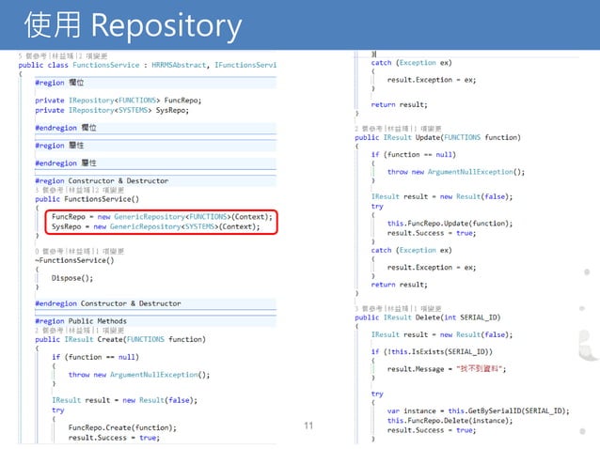Screen dimensions: 600x449
Task: Click the "#region Public Methods" line
Action: click(x=81, y=321)
